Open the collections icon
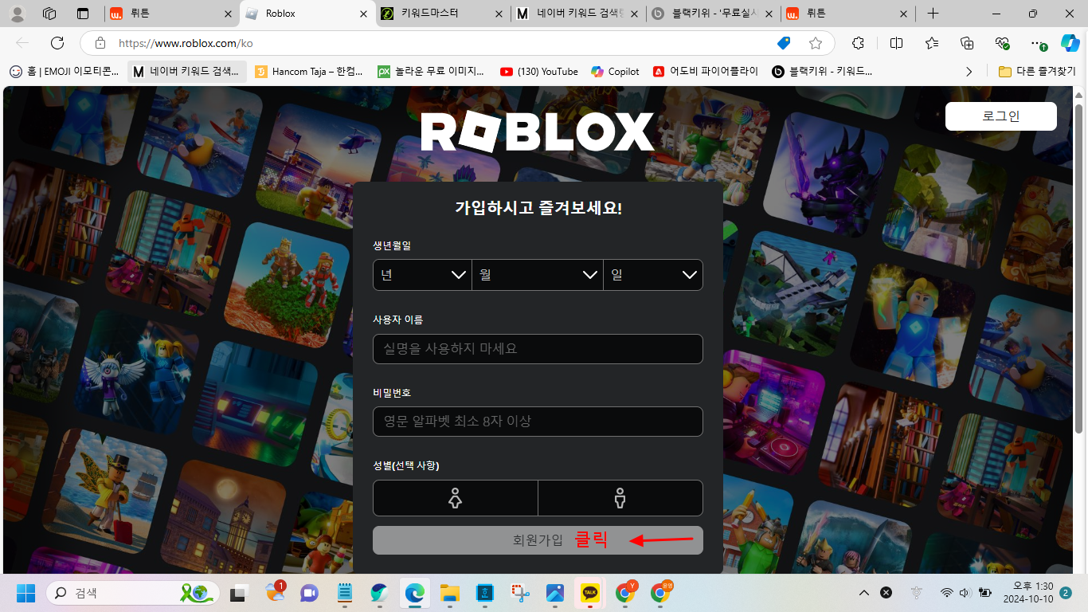Image resolution: width=1088 pixels, height=612 pixels. 967,43
